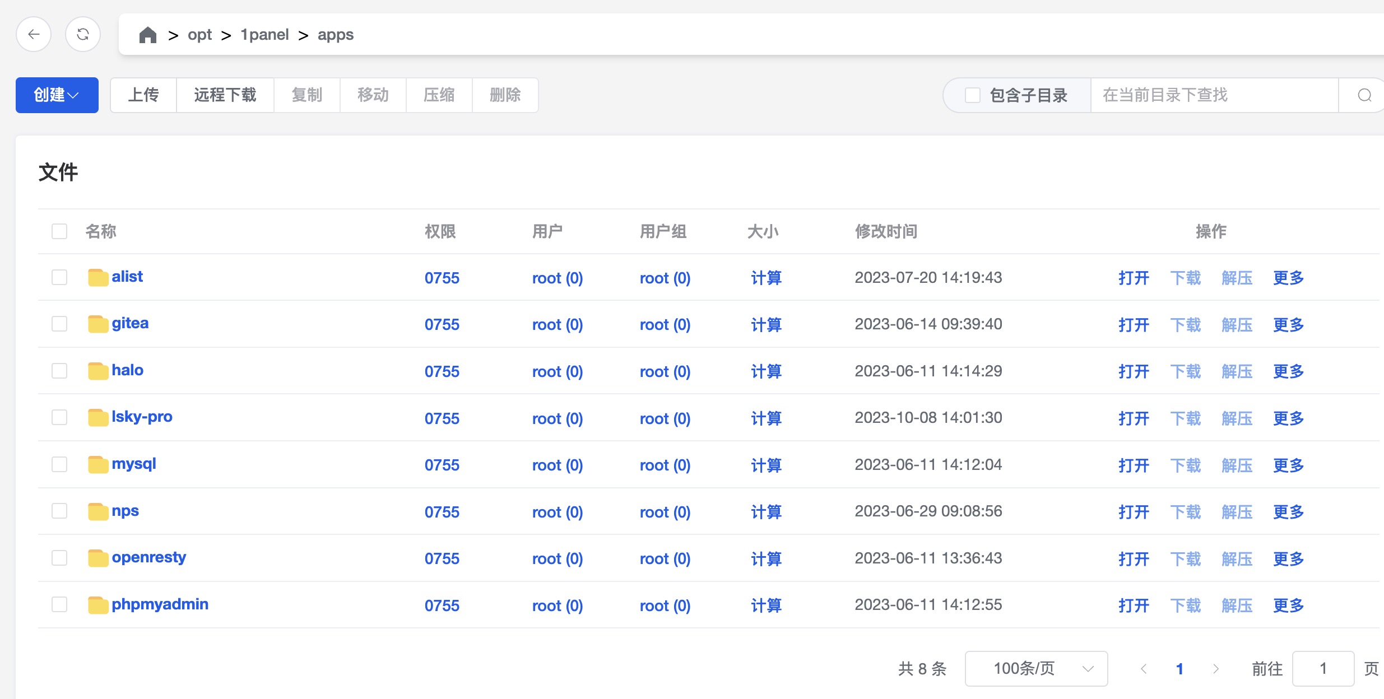Open the alist folder name link
Image resolution: width=1384 pixels, height=699 pixels.
coord(127,277)
